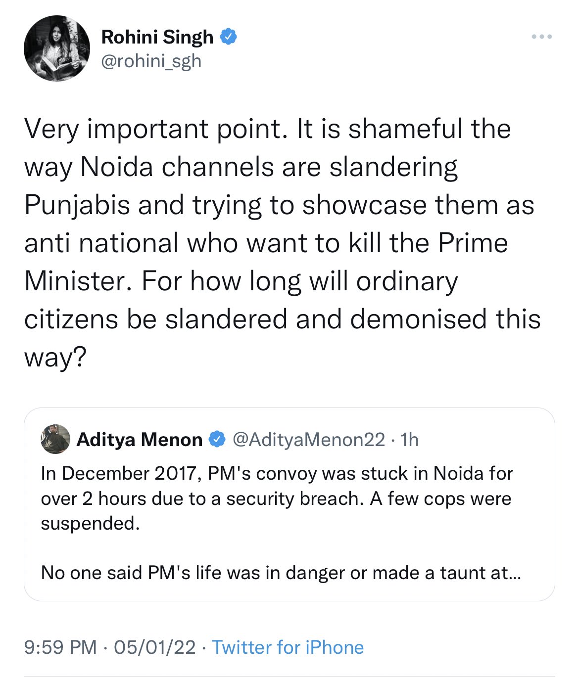Click the final word "way?" of the tweet
The width and height of the screenshot is (579, 678).
(x=55, y=357)
